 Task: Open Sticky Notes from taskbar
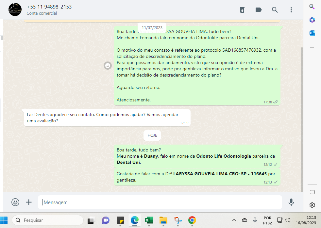coord(120,220)
